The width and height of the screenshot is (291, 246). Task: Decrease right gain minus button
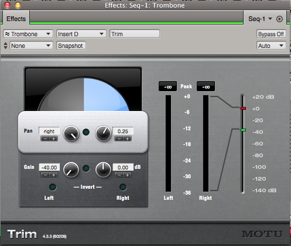coord(119,175)
